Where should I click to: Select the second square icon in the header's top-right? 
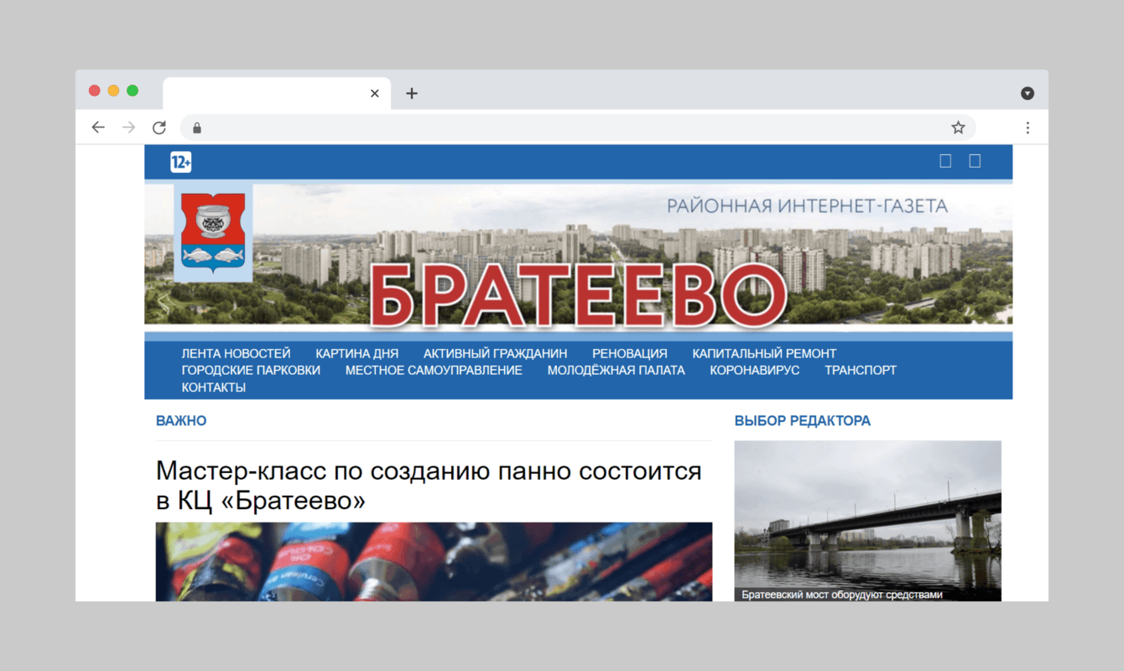tap(975, 160)
